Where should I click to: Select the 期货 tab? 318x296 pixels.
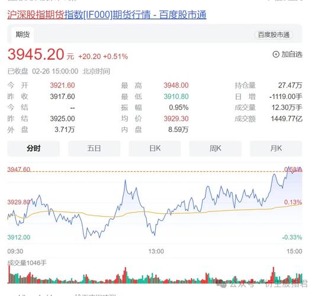[23, 35]
